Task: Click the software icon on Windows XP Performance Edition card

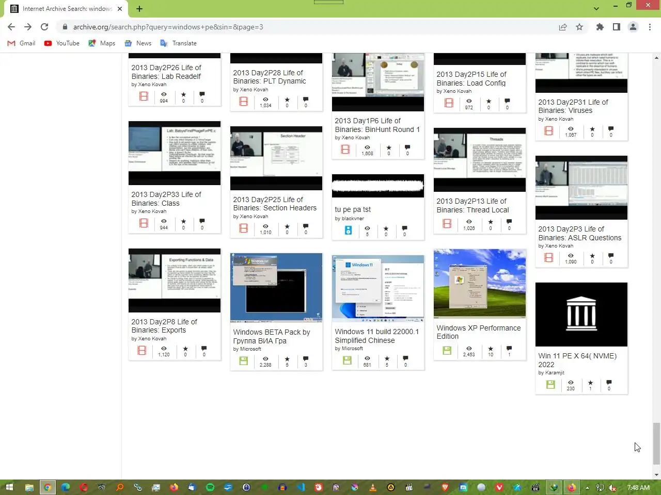Action: pyautogui.click(x=447, y=351)
